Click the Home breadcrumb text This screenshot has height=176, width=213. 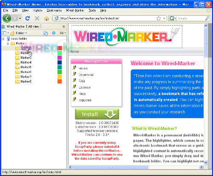pos(74,52)
